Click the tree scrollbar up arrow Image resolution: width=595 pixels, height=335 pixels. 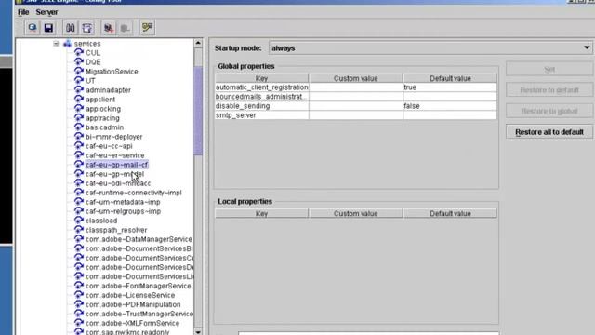pos(198,43)
